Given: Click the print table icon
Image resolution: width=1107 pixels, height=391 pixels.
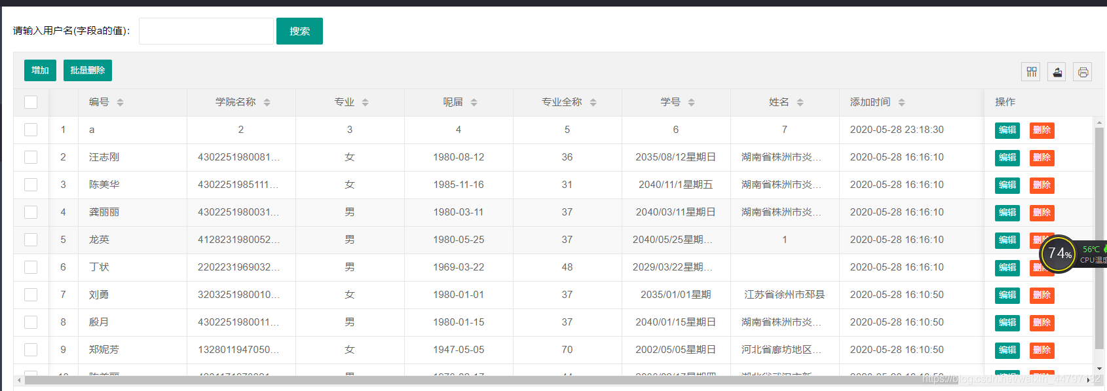Looking at the screenshot, I should [x=1083, y=72].
